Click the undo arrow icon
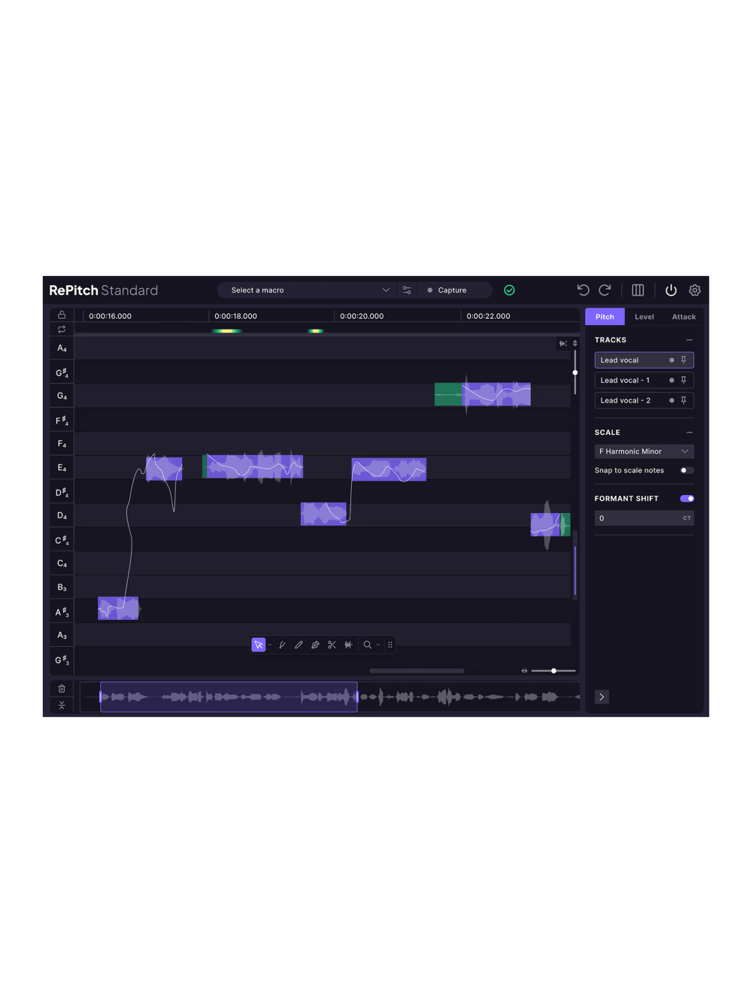752x993 pixels. click(583, 290)
